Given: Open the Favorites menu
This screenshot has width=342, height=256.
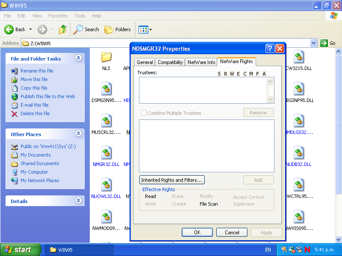Looking at the screenshot, I should (58, 16).
